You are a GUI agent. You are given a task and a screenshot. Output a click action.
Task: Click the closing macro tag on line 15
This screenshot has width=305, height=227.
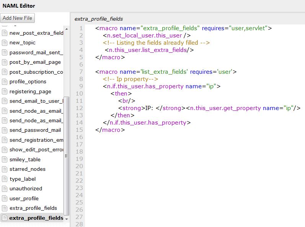(110, 130)
